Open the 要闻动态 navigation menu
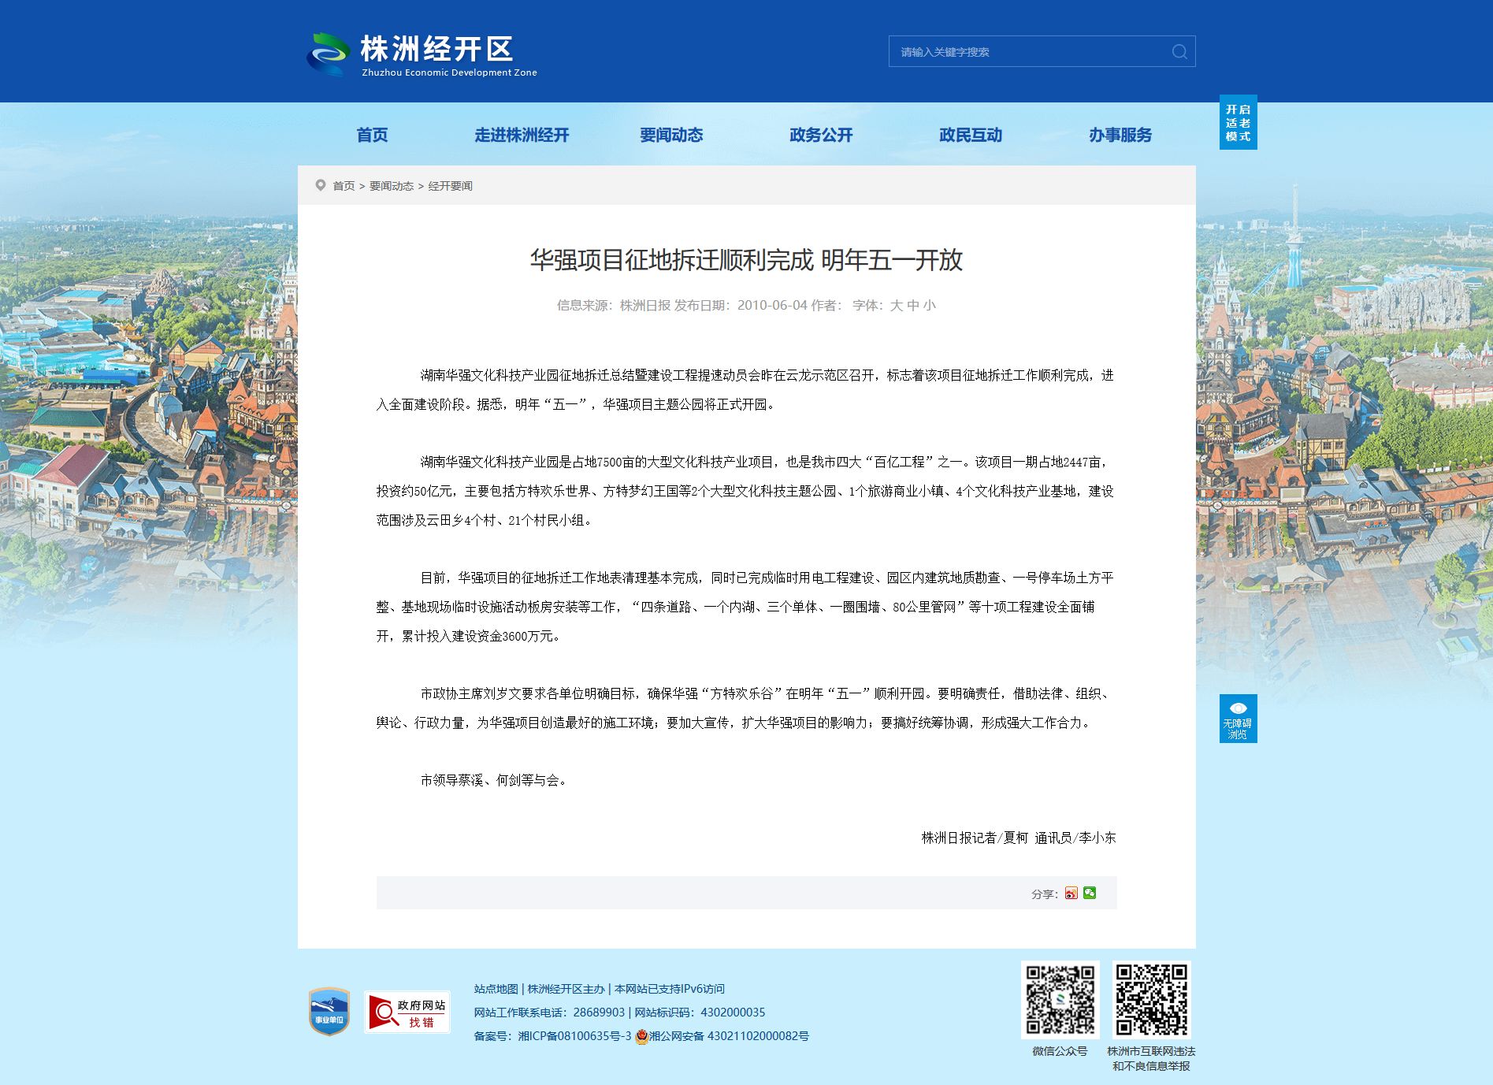This screenshot has width=1493, height=1085. click(671, 136)
